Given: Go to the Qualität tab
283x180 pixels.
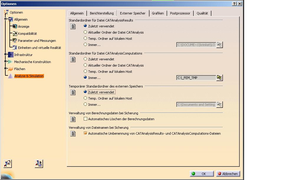Looking at the screenshot, I should pos(202,13).
